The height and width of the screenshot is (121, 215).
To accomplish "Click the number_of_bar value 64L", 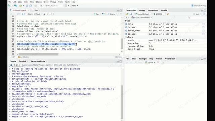I will coord(151,46).
